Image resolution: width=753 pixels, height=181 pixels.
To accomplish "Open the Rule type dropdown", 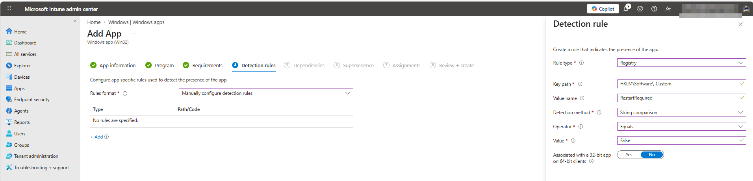I will tap(681, 63).
